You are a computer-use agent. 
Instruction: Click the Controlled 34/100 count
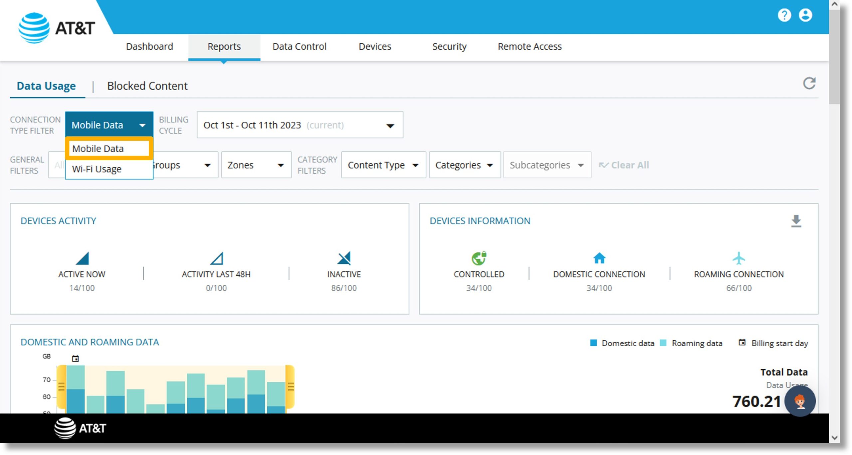click(x=479, y=288)
